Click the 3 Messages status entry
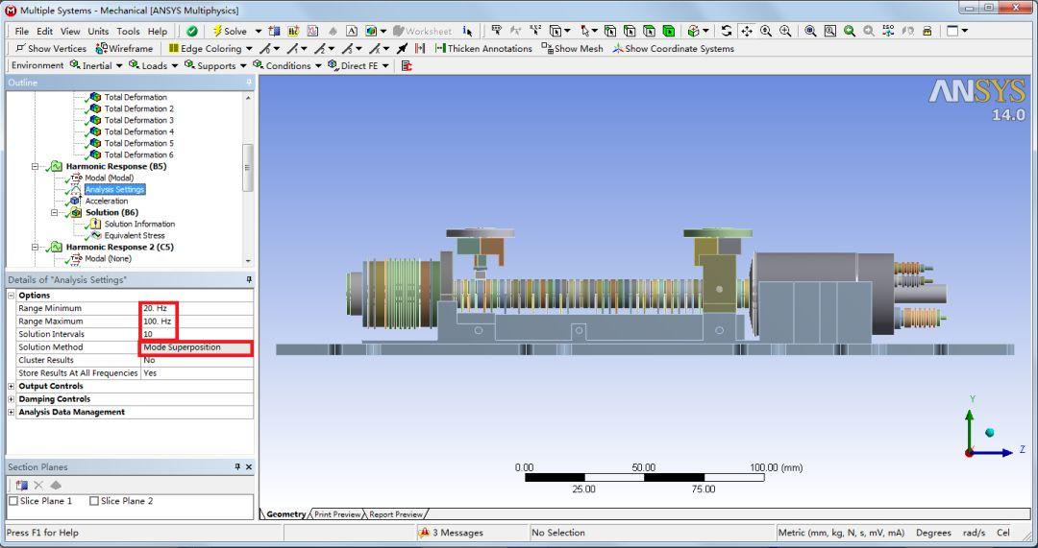 [x=452, y=532]
